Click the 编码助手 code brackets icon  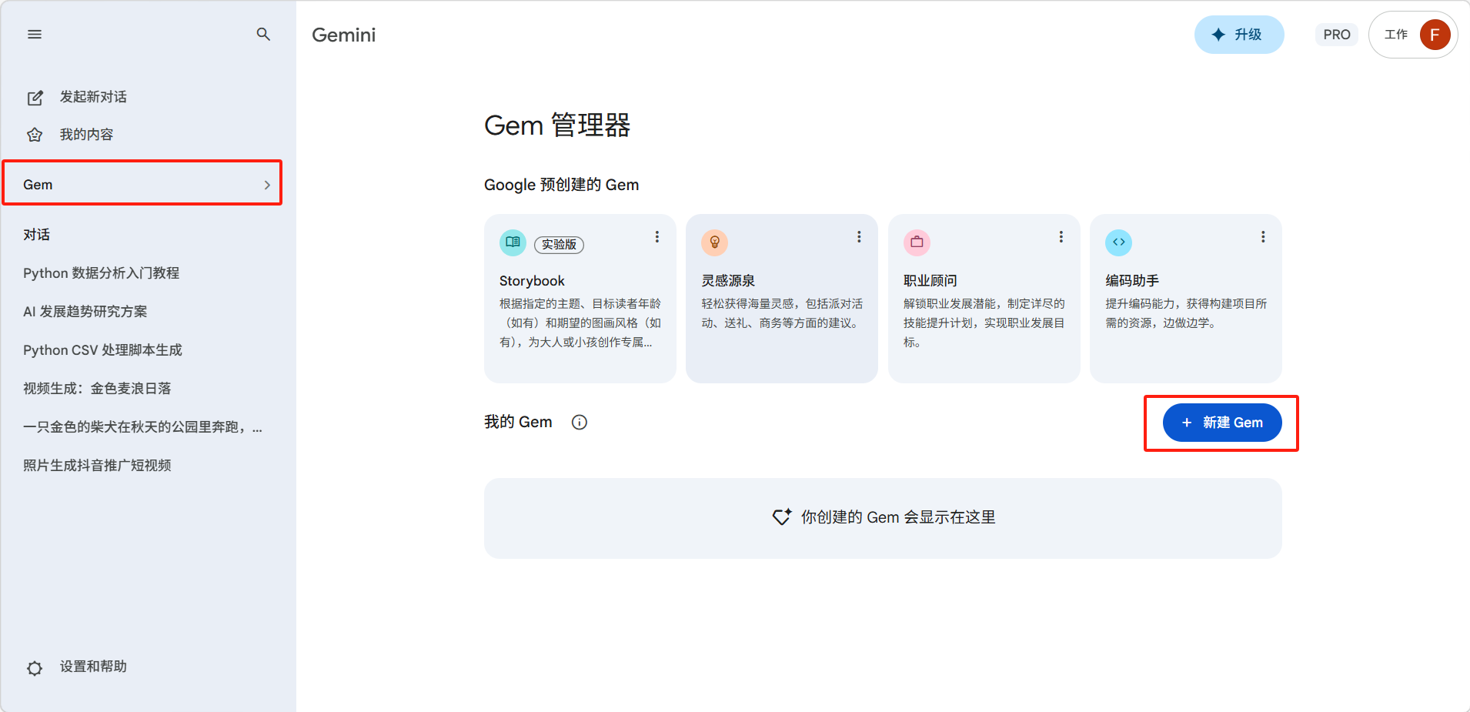point(1118,242)
